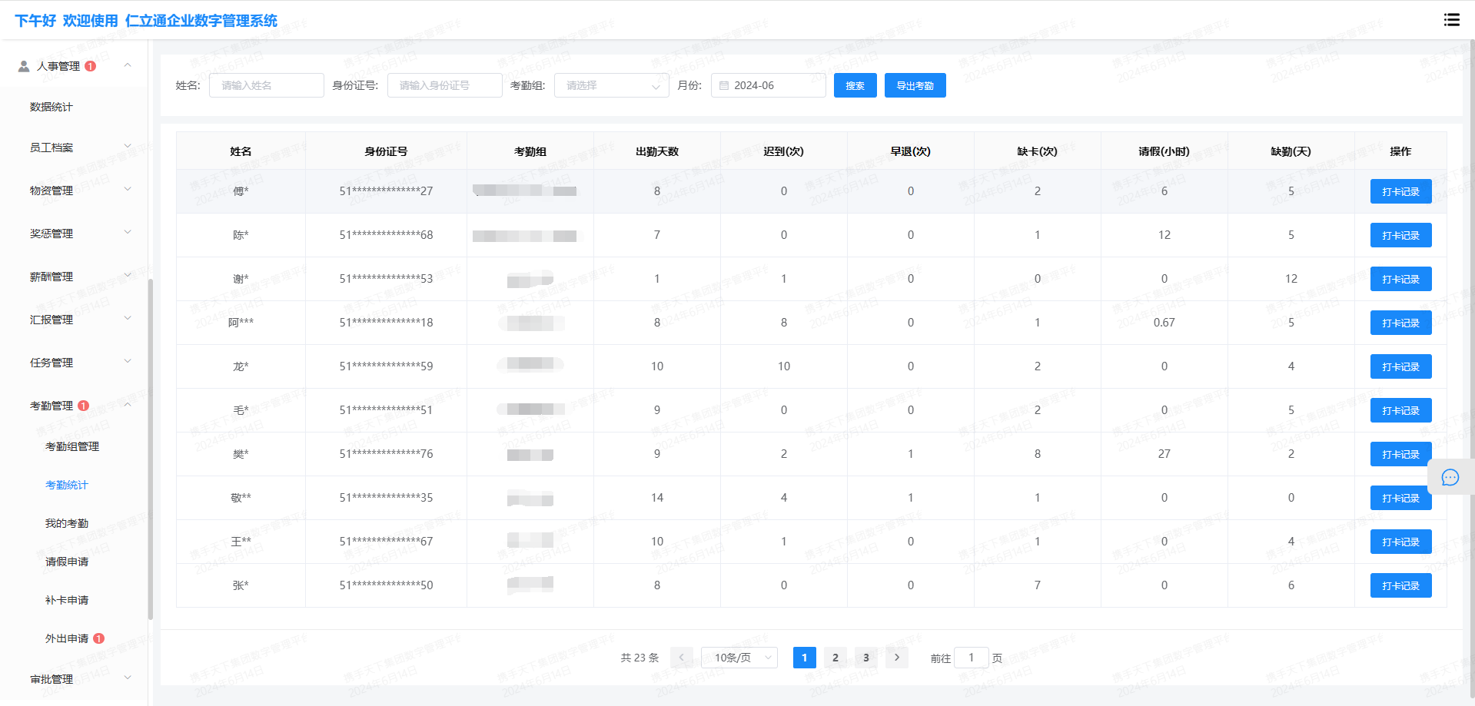Screen dimensions: 1475x706
Task: Open the 考勤组 select dropdown
Action: [611, 85]
